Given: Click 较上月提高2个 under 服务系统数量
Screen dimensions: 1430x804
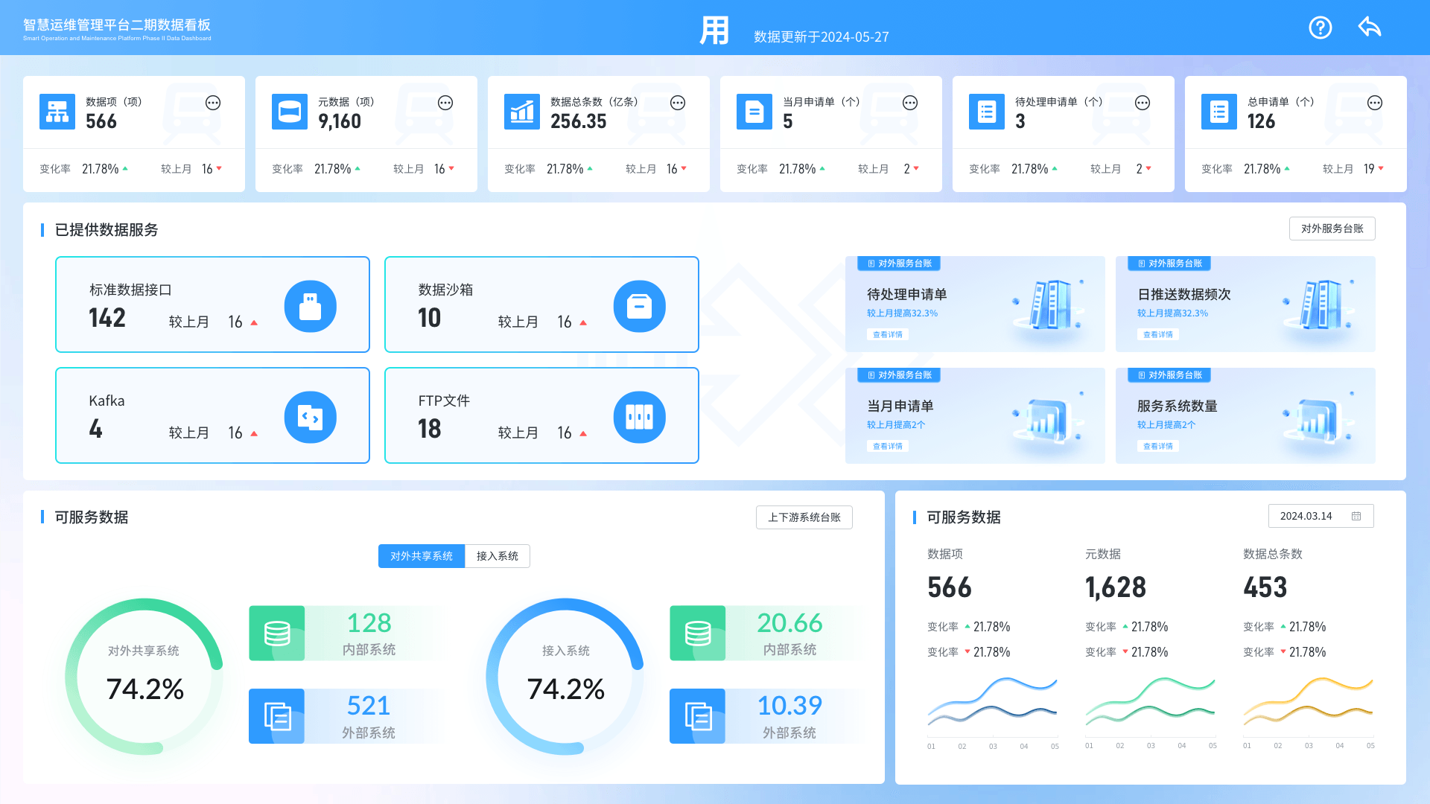Looking at the screenshot, I should pyautogui.click(x=1166, y=425).
